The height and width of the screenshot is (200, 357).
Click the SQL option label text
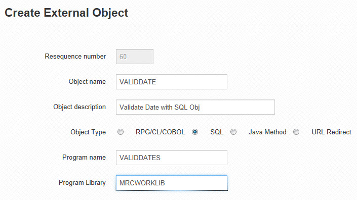[x=217, y=132]
